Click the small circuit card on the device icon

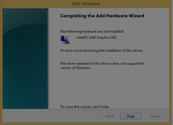[x=67, y=42]
